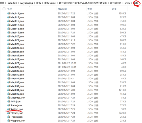Click the data folder in breadcrumb
Screen dimensions: 142x123
pos(136,3)
